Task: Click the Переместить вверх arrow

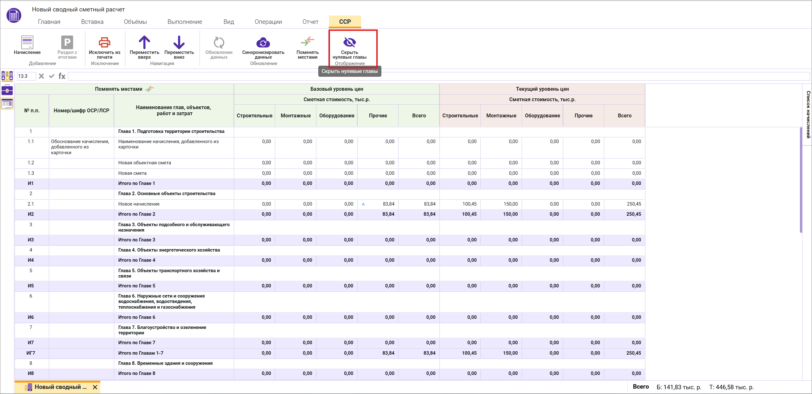Action: pos(144,43)
